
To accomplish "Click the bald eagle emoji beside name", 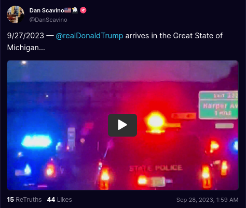I will point(75,10).
